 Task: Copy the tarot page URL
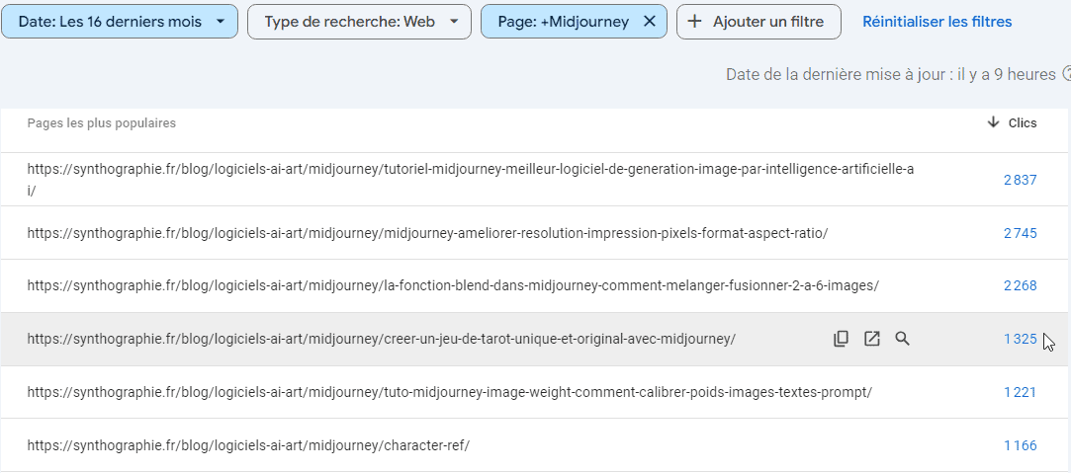pos(841,339)
